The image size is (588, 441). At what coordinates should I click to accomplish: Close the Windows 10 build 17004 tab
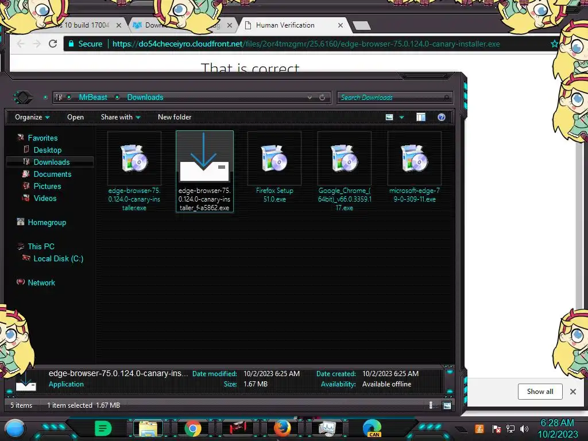118,25
